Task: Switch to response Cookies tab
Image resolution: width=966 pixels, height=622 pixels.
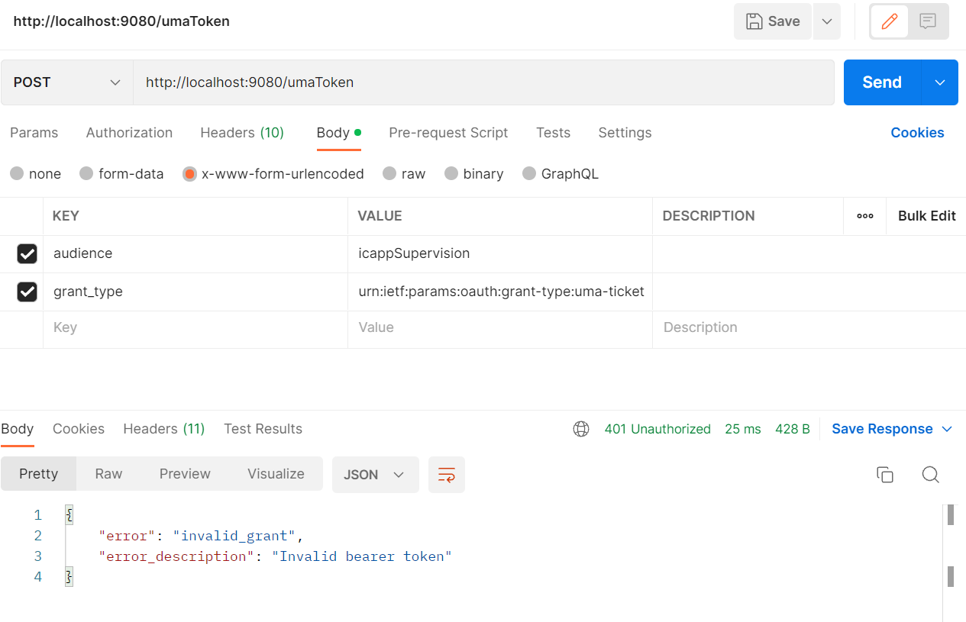Action: point(79,429)
